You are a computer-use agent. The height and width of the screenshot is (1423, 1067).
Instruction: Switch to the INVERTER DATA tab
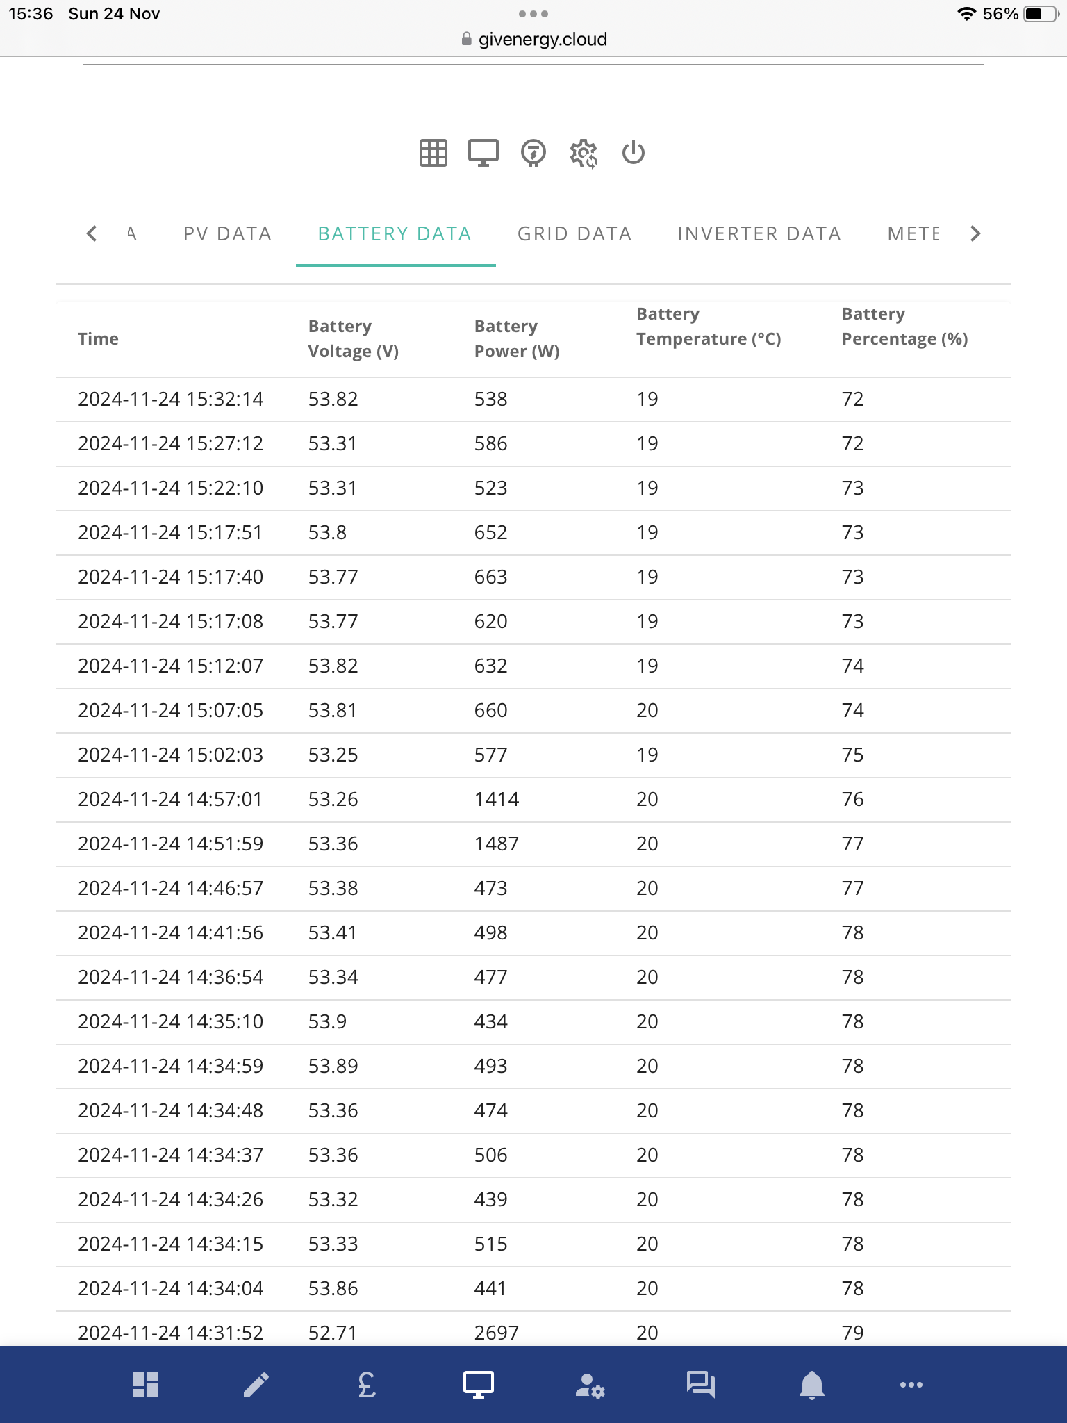coord(759,234)
